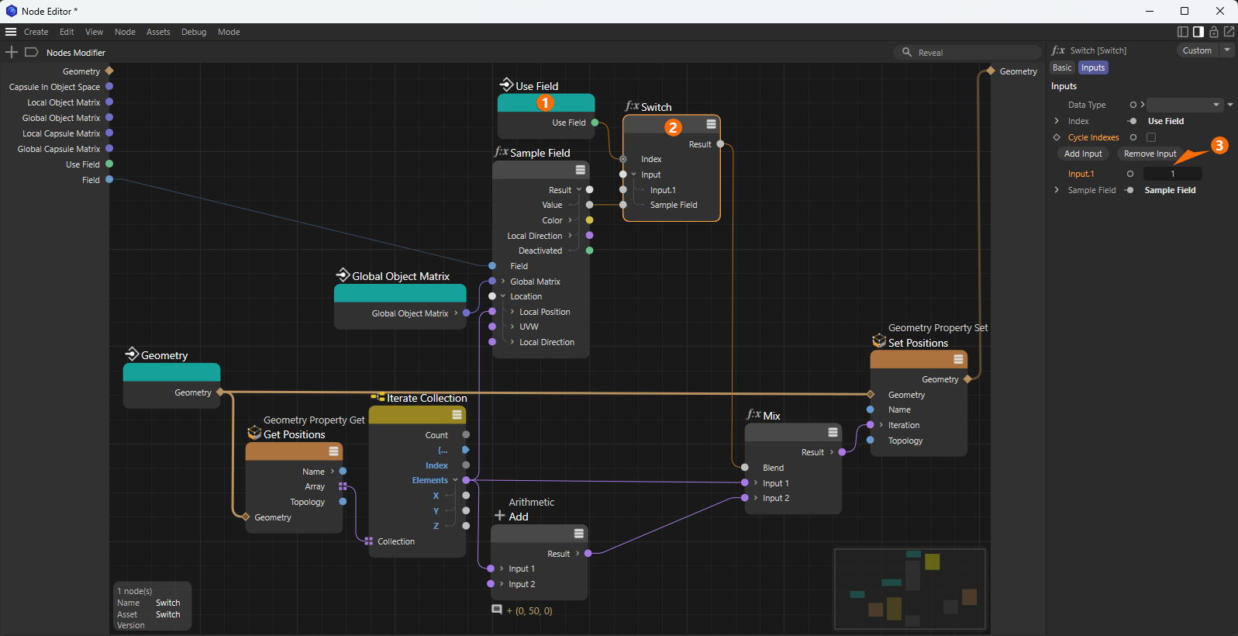Click the Cycle Indexes port circle toggle

pyautogui.click(x=1133, y=137)
